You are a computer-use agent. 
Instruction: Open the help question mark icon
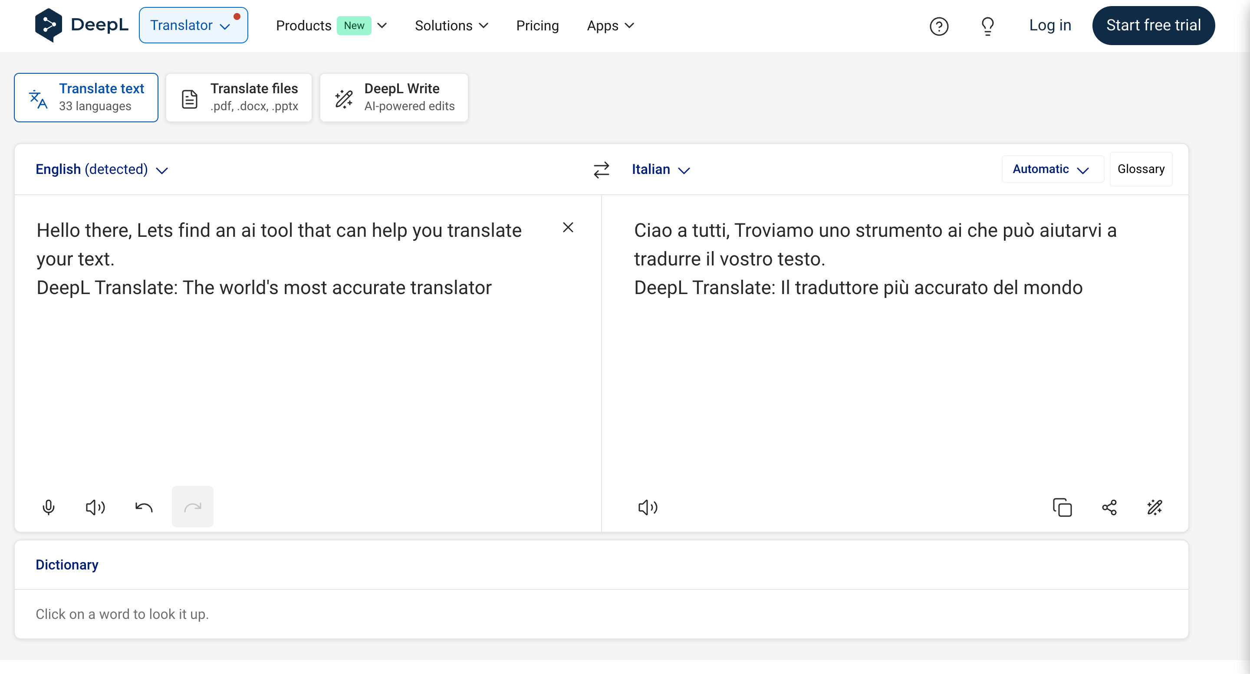tap(938, 26)
